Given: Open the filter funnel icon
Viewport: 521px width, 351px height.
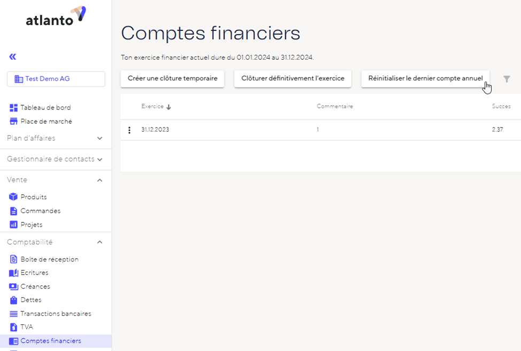Looking at the screenshot, I should [507, 79].
